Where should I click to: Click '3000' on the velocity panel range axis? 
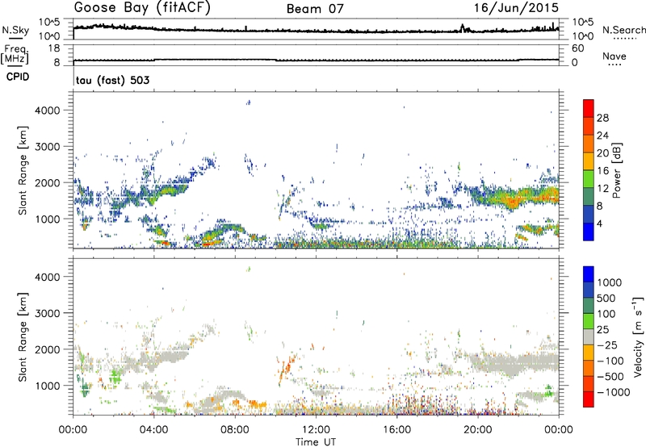click(x=48, y=313)
